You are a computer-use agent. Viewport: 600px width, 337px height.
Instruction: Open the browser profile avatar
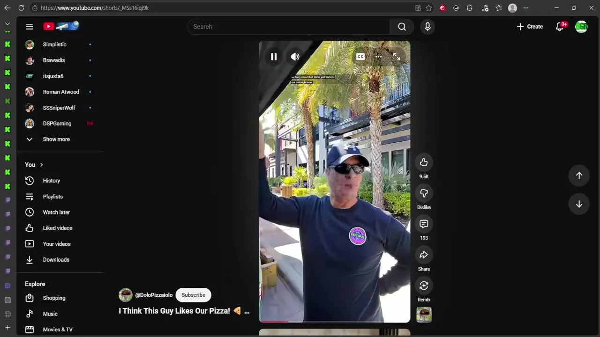pos(512,8)
